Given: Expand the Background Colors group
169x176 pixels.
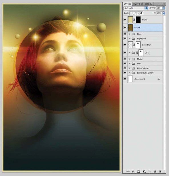Looking at the screenshot, I should pos(129,73).
